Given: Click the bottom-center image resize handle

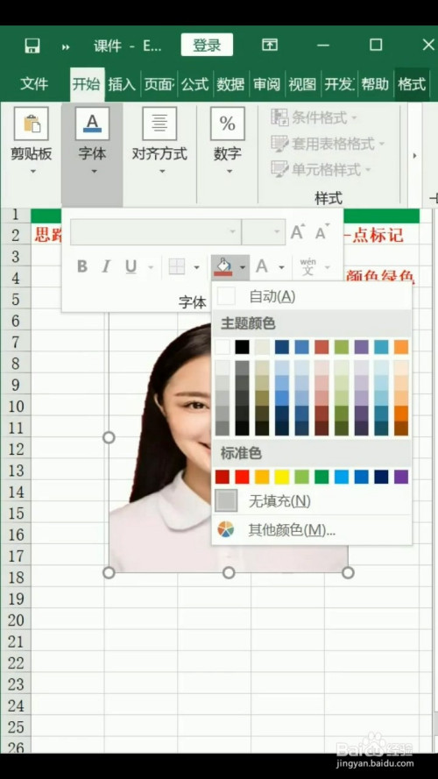Looking at the screenshot, I should [229, 573].
